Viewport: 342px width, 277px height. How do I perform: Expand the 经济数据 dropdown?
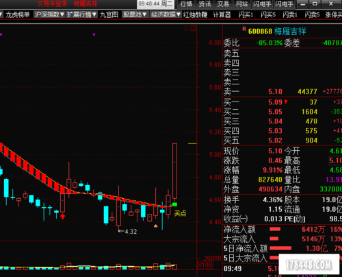tap(166, 14)
